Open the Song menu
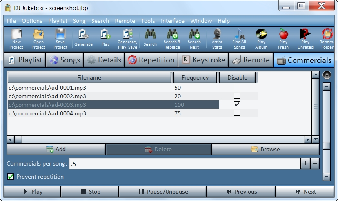This screenshot has height=201, width=338. [79, 21]
